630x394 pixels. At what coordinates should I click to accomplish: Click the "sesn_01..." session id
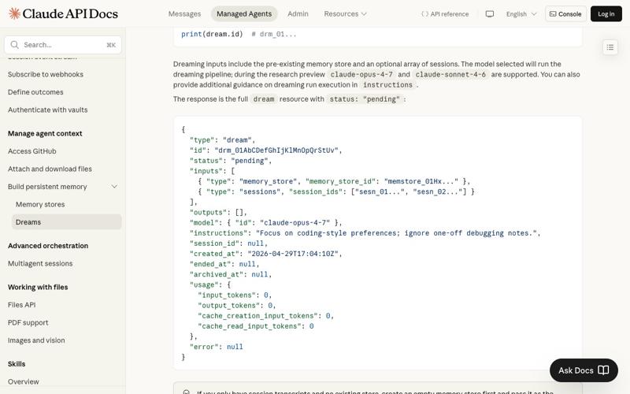[378, 191]
